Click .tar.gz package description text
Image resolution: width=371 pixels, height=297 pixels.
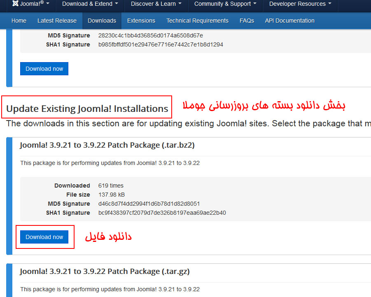pos(110,289)
